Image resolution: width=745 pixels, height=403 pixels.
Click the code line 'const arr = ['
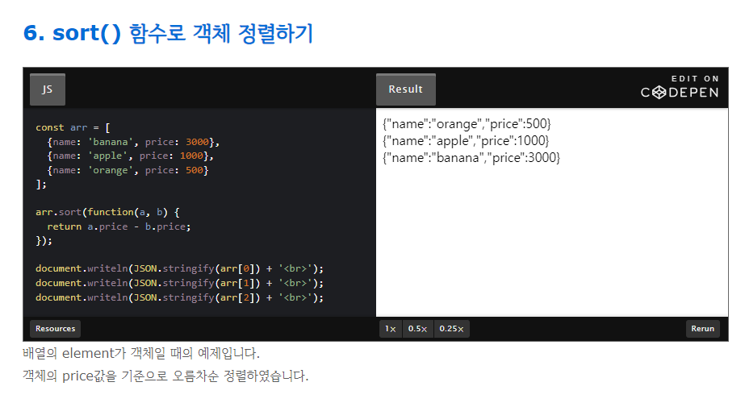[x=73, y=127]
